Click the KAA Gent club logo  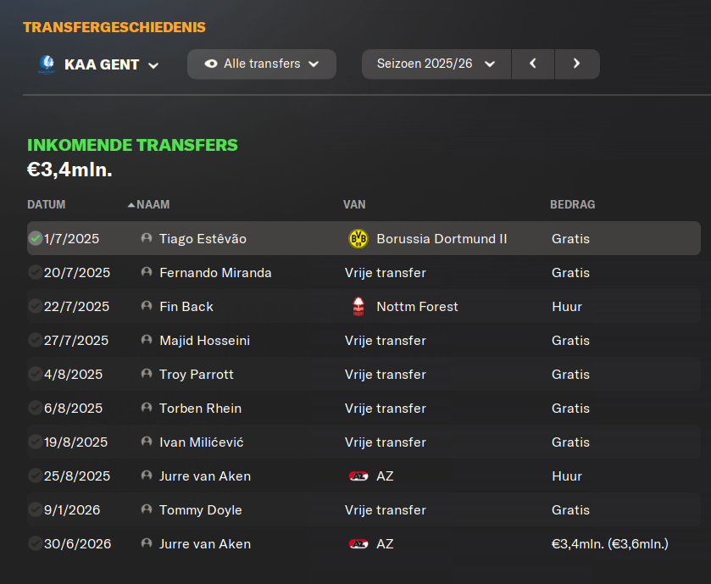coord(47,64)
